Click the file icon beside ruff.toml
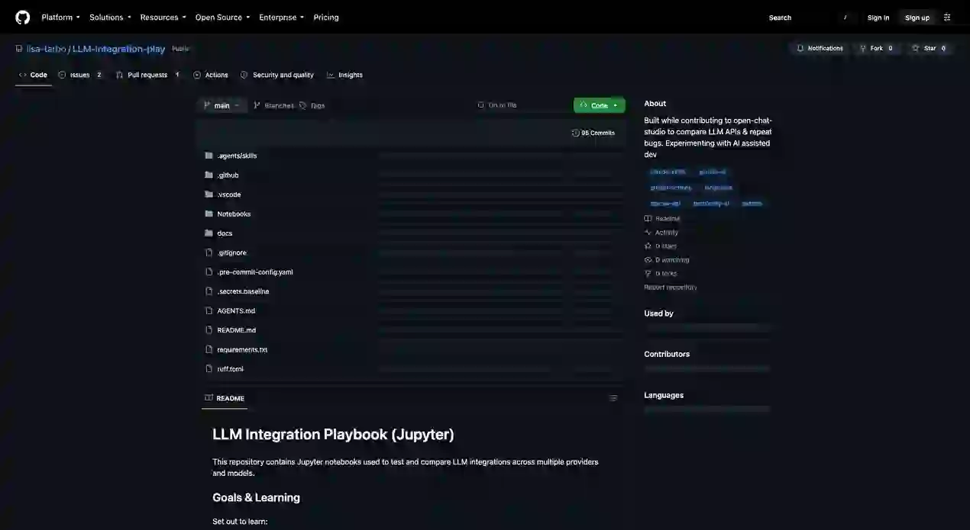 (x=209, y=369)
